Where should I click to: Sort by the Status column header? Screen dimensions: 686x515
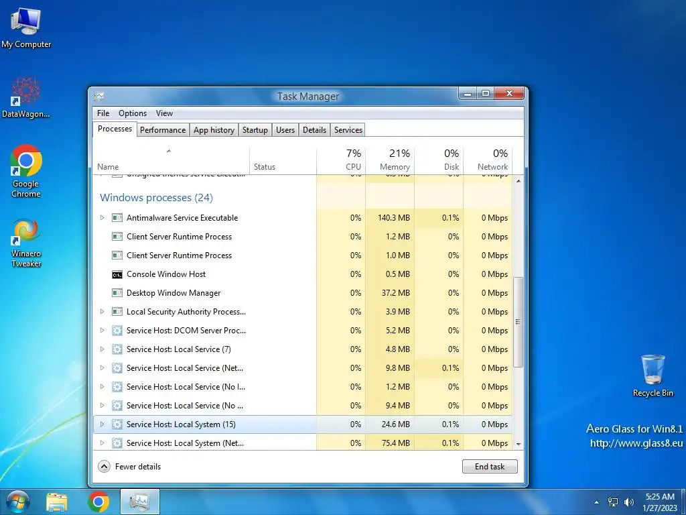(283, 161)
